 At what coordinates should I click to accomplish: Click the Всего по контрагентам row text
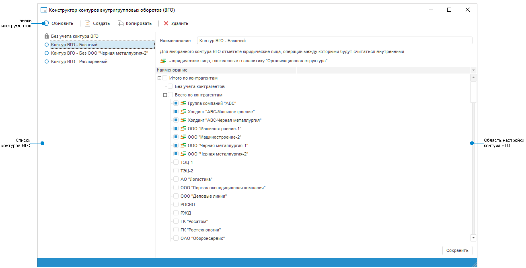tap(199, 95)
